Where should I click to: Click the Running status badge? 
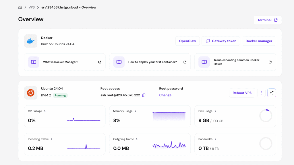point(60,96)
